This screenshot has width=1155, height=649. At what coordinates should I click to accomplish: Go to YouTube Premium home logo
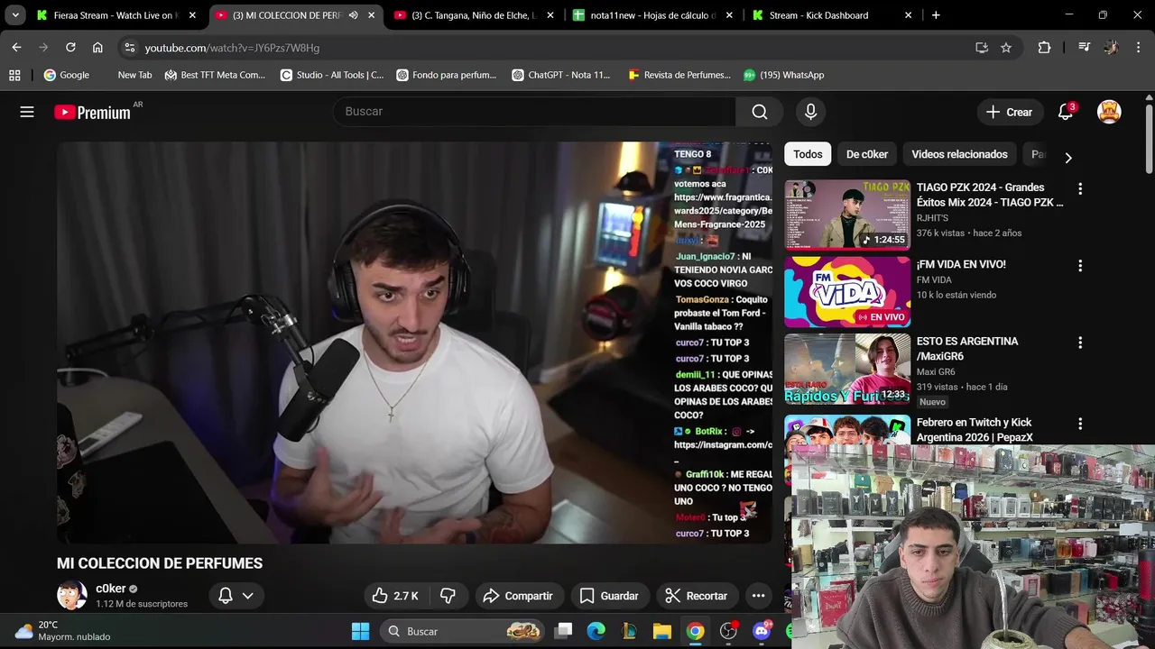(93, 112)
